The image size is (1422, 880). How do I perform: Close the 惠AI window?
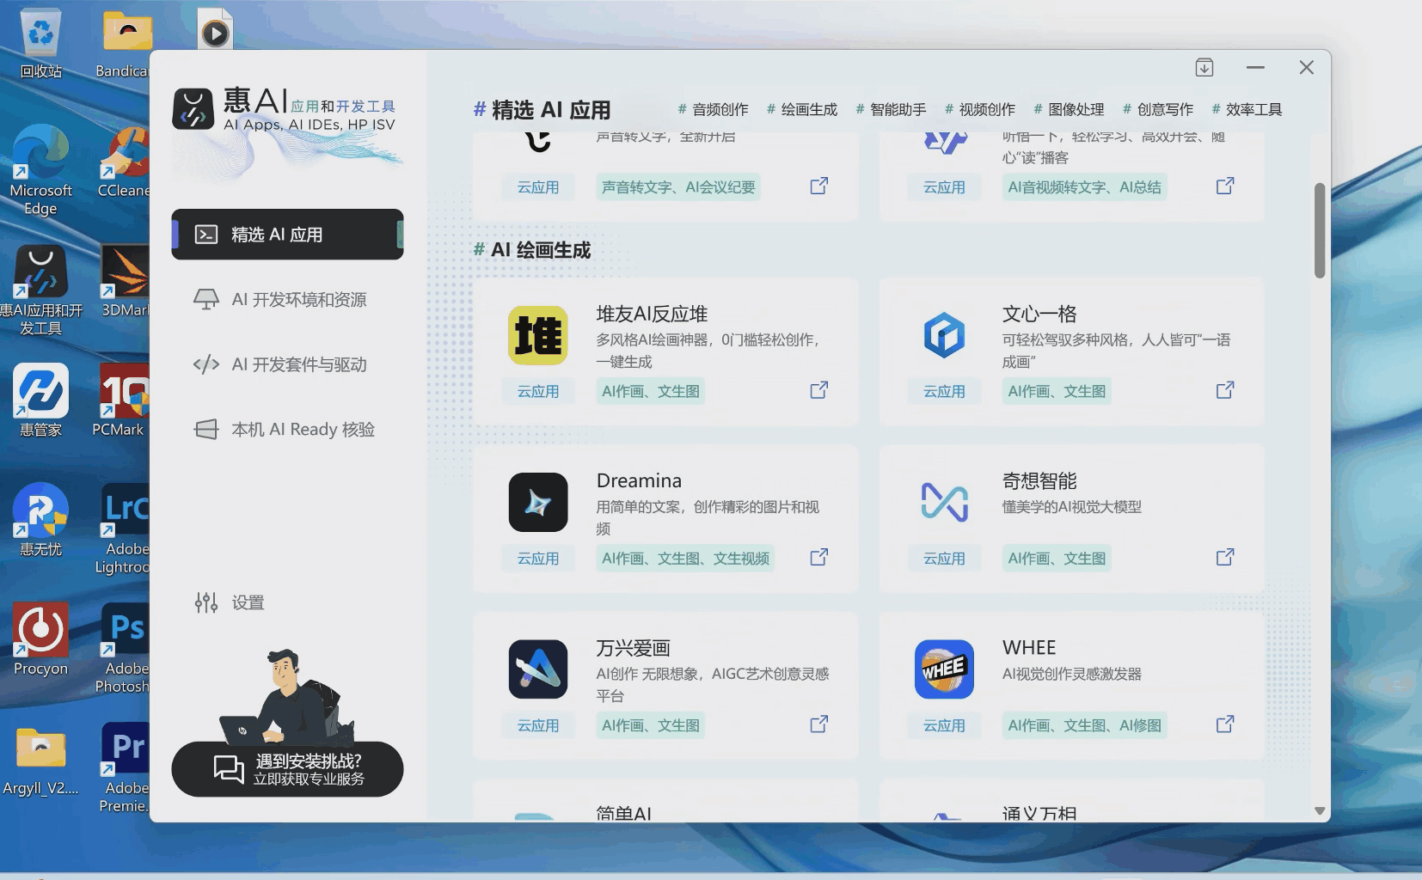[1306, 67]
